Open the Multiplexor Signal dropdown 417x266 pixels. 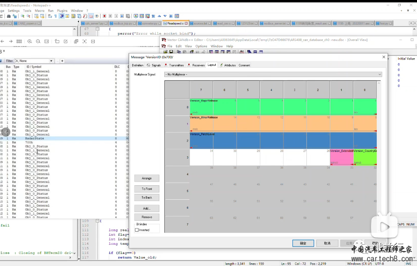tap(273, 74)
